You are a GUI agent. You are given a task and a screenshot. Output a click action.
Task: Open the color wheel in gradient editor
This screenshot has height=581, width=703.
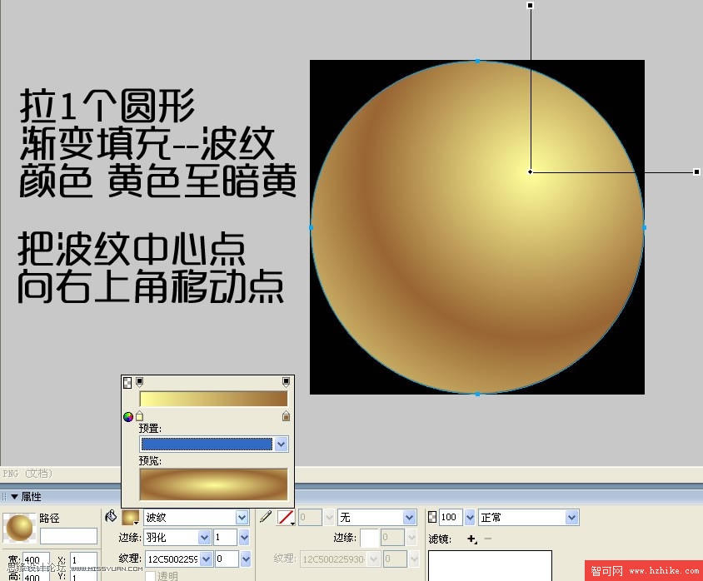[128, 417]
